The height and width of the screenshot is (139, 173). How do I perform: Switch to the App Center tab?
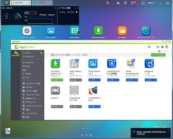(20, 3)
